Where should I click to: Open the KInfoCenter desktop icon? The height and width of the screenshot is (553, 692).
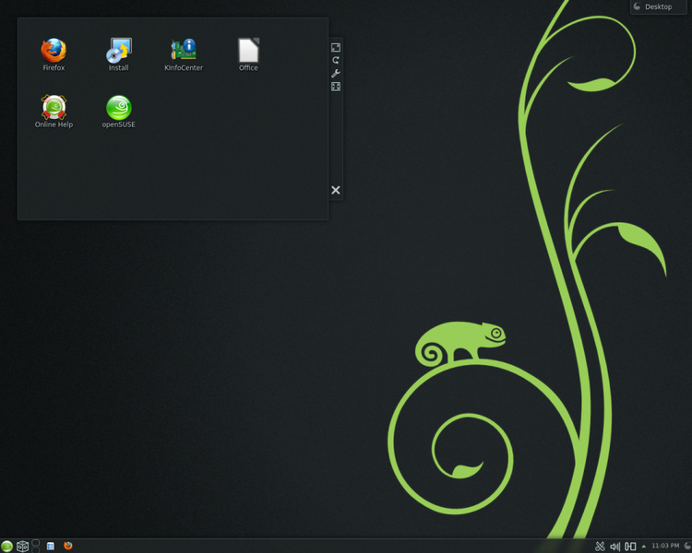[184, 54]
